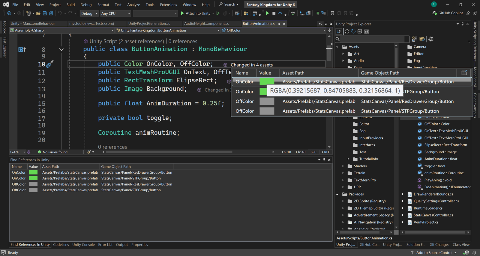Click GitHub Copilot icon
Screen dimensions: 480x256
point(435,13)
